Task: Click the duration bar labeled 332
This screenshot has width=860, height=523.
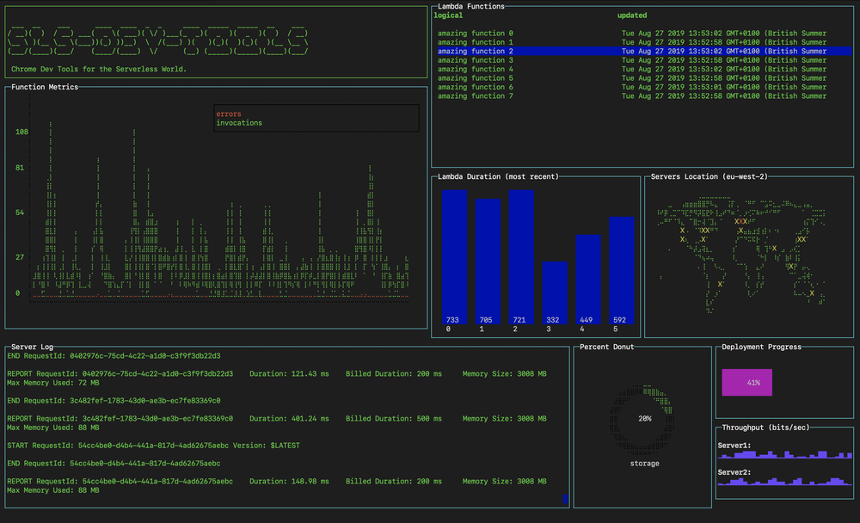Action: pos(555,292)
